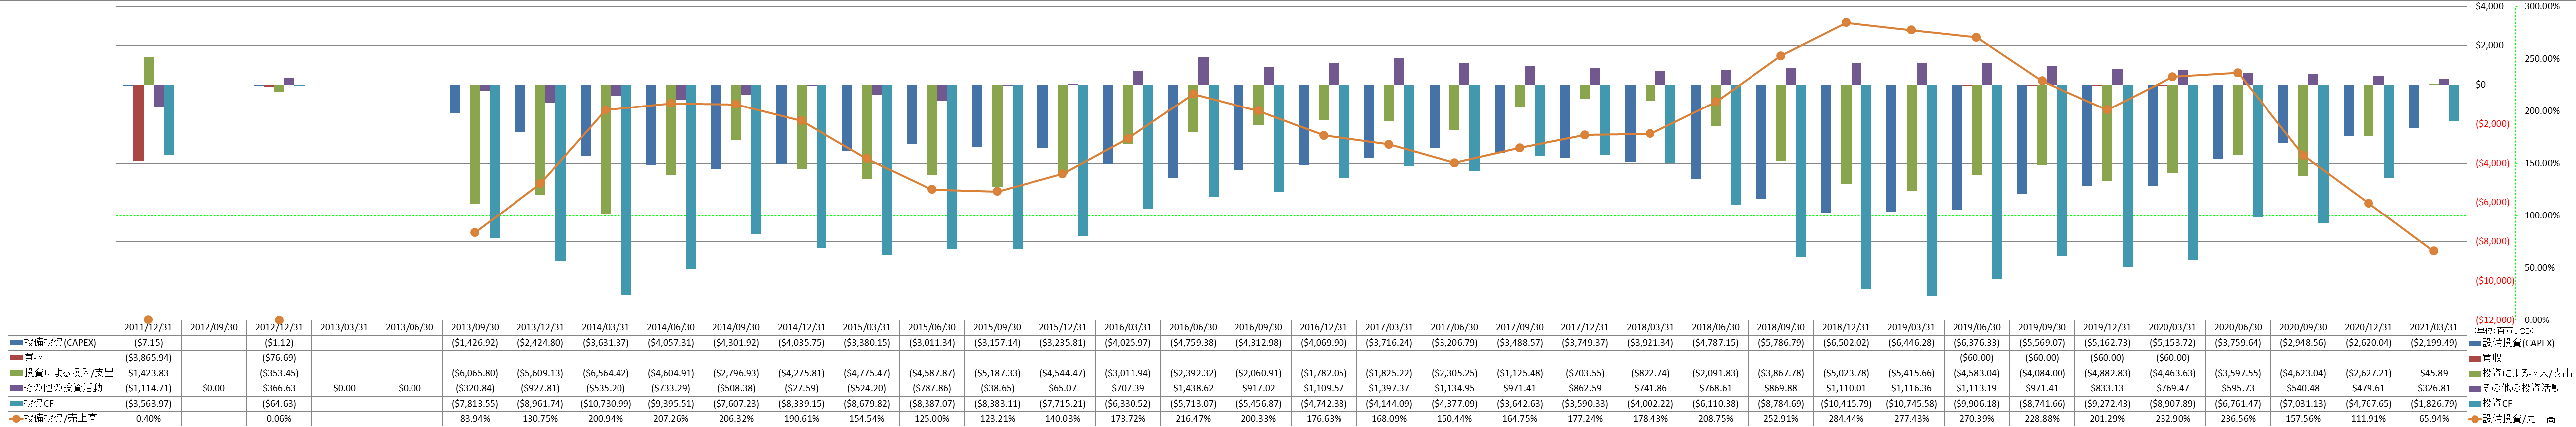Image resolution: width=2576 pixels, height=427 pixels.
Task: Select the 投資CF legend entry beside the unit note
Action: coord(2491,403)
